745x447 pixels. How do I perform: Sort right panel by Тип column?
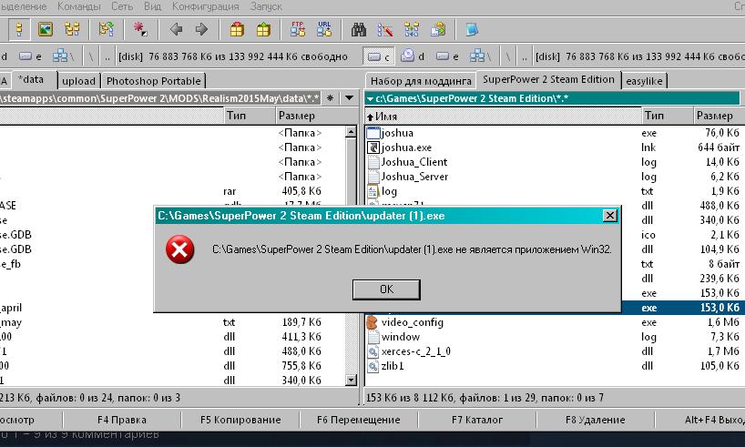[667, 116]
